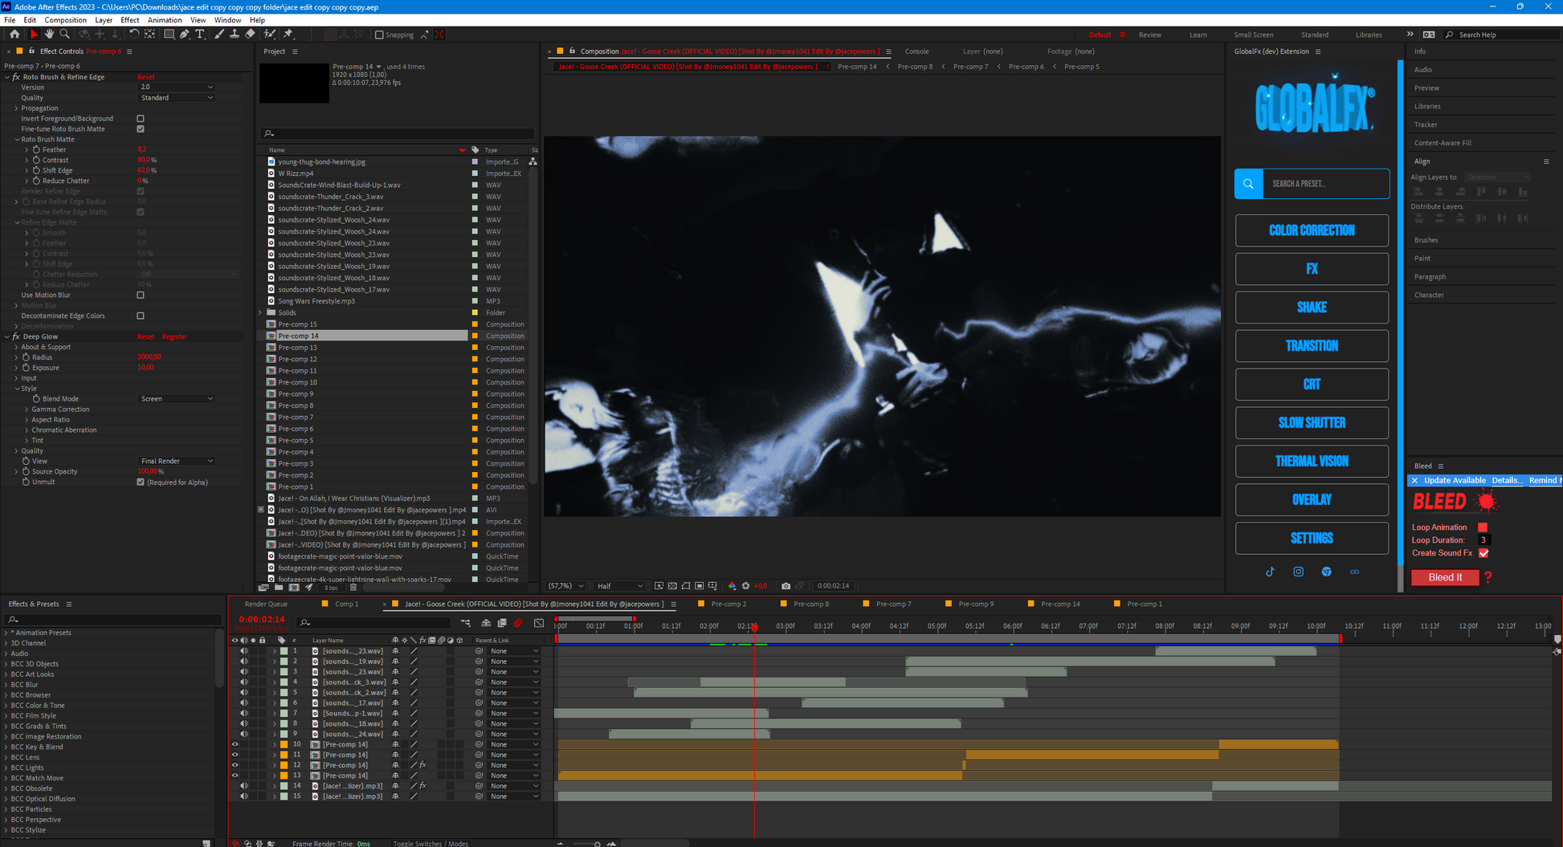Open Deep Glow View Final Render dropdown
The height and width of the screenshot is (847, 1563).
pyautogui.click(x=177, y=462)
